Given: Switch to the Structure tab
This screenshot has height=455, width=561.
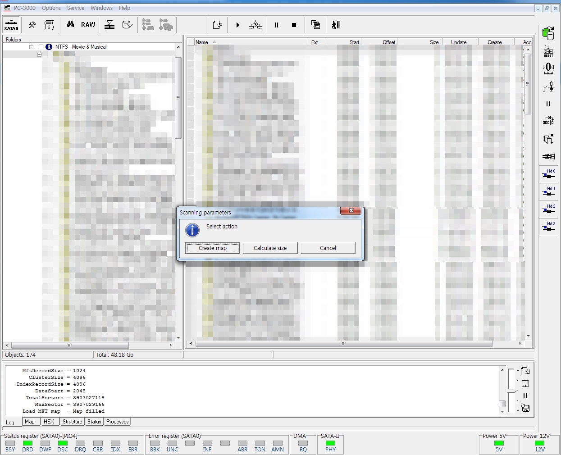Looking at the screenshot, I should click(73, 422).
